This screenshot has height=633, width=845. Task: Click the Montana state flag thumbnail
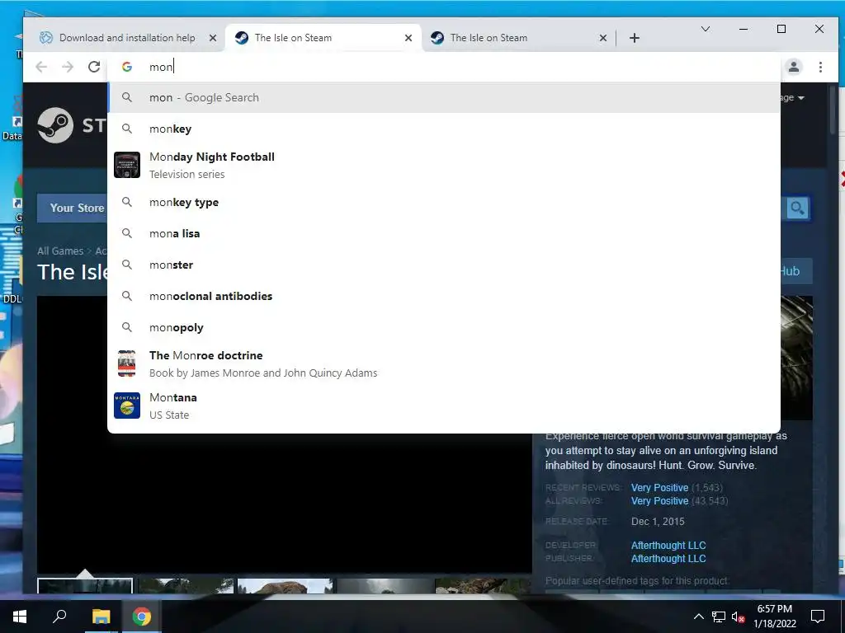point(127,406)
